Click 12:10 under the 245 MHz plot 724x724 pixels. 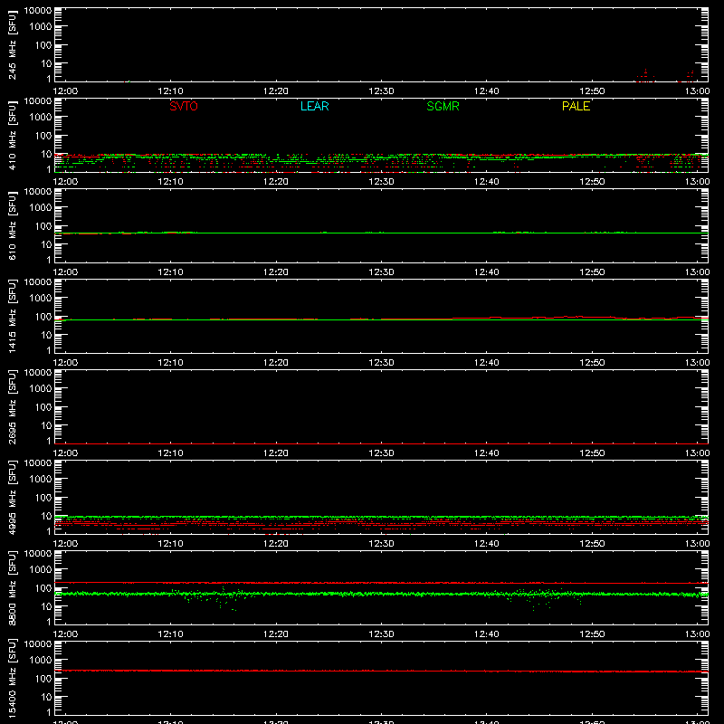[x=170, y=91]
